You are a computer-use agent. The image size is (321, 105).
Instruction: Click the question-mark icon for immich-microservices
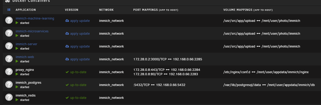click(9, 33)
